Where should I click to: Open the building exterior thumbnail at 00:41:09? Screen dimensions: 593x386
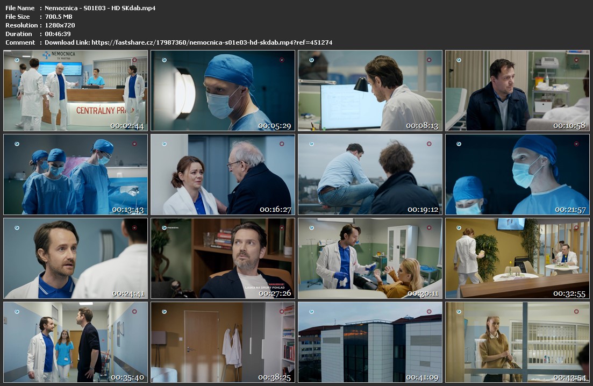(x=370, y=342)
